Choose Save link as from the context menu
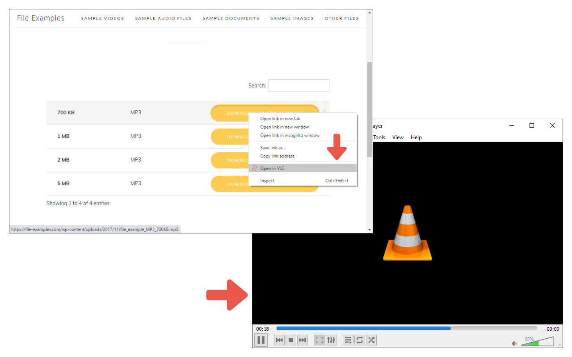This screenshot has height=357, width=572. click(x=273, y=147)
